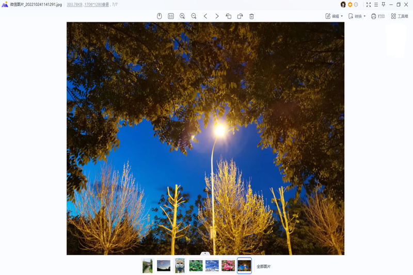
Task: Enter fullscreen view mode
Action: click(369, 5)
